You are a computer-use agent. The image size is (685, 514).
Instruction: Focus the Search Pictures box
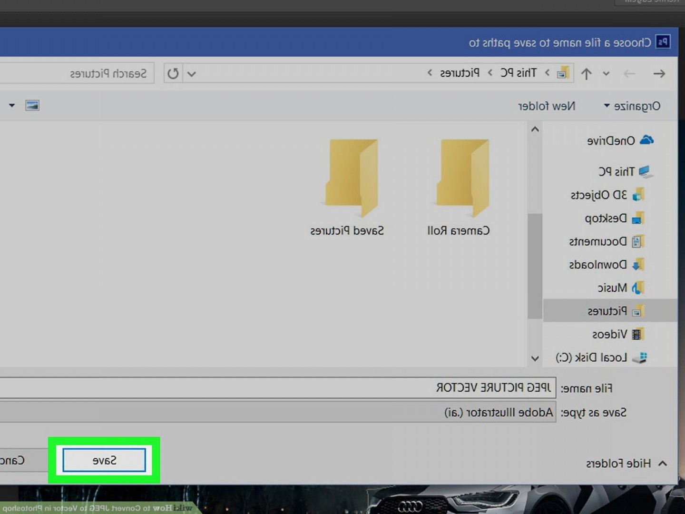[x=76, y=74]
